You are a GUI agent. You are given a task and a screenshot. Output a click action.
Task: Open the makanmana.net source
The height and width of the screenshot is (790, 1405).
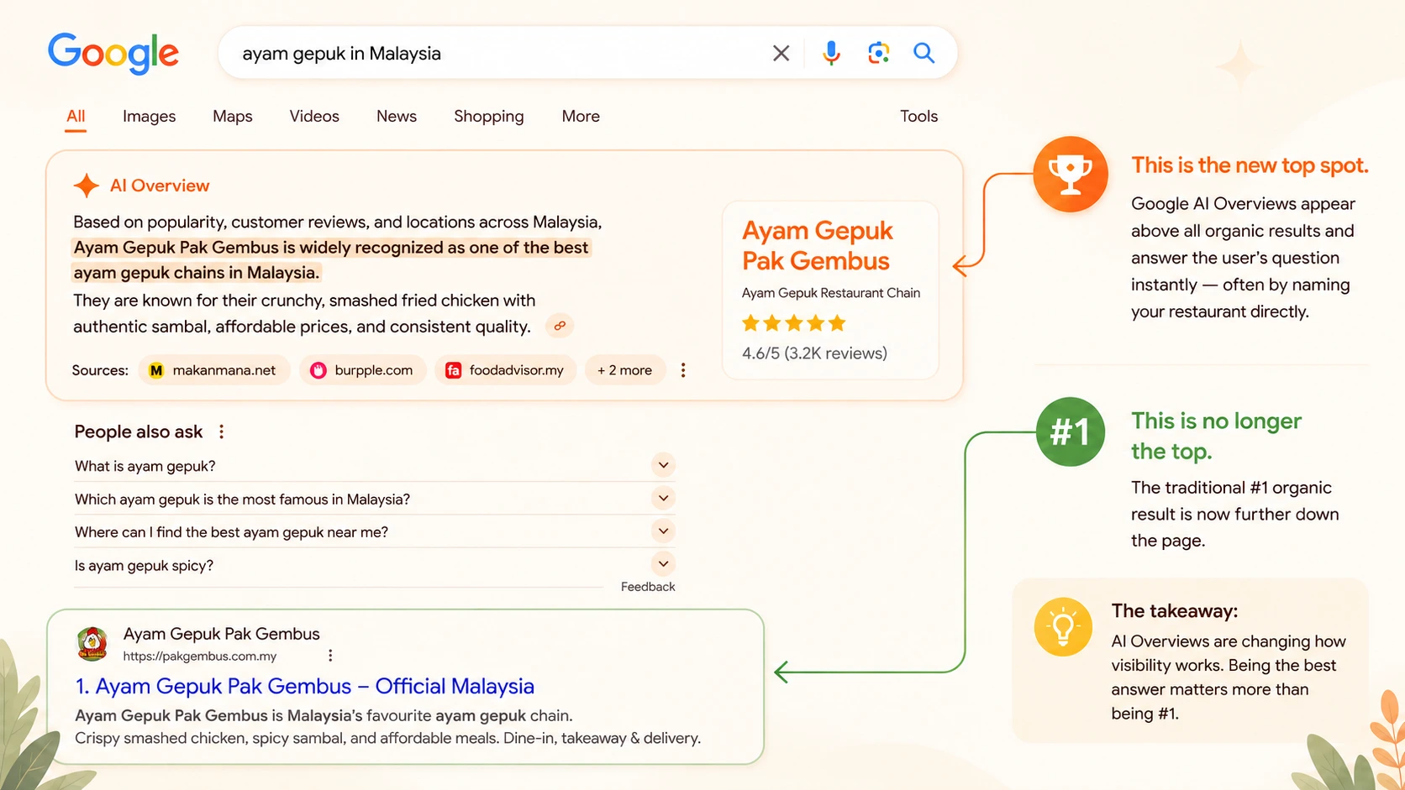[x=213, y=370]
